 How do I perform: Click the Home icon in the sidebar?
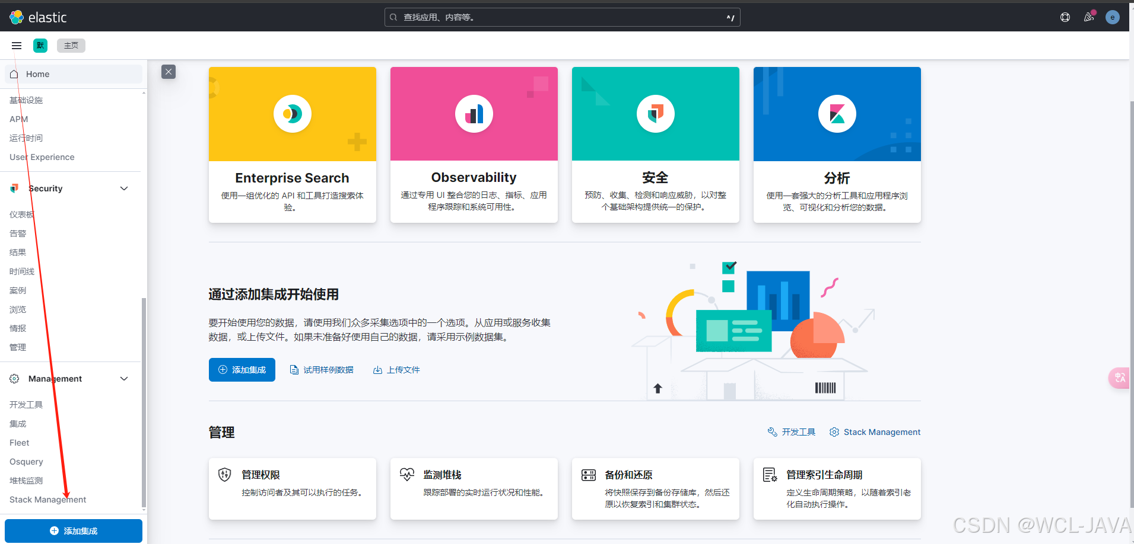[x=14, y=74]
